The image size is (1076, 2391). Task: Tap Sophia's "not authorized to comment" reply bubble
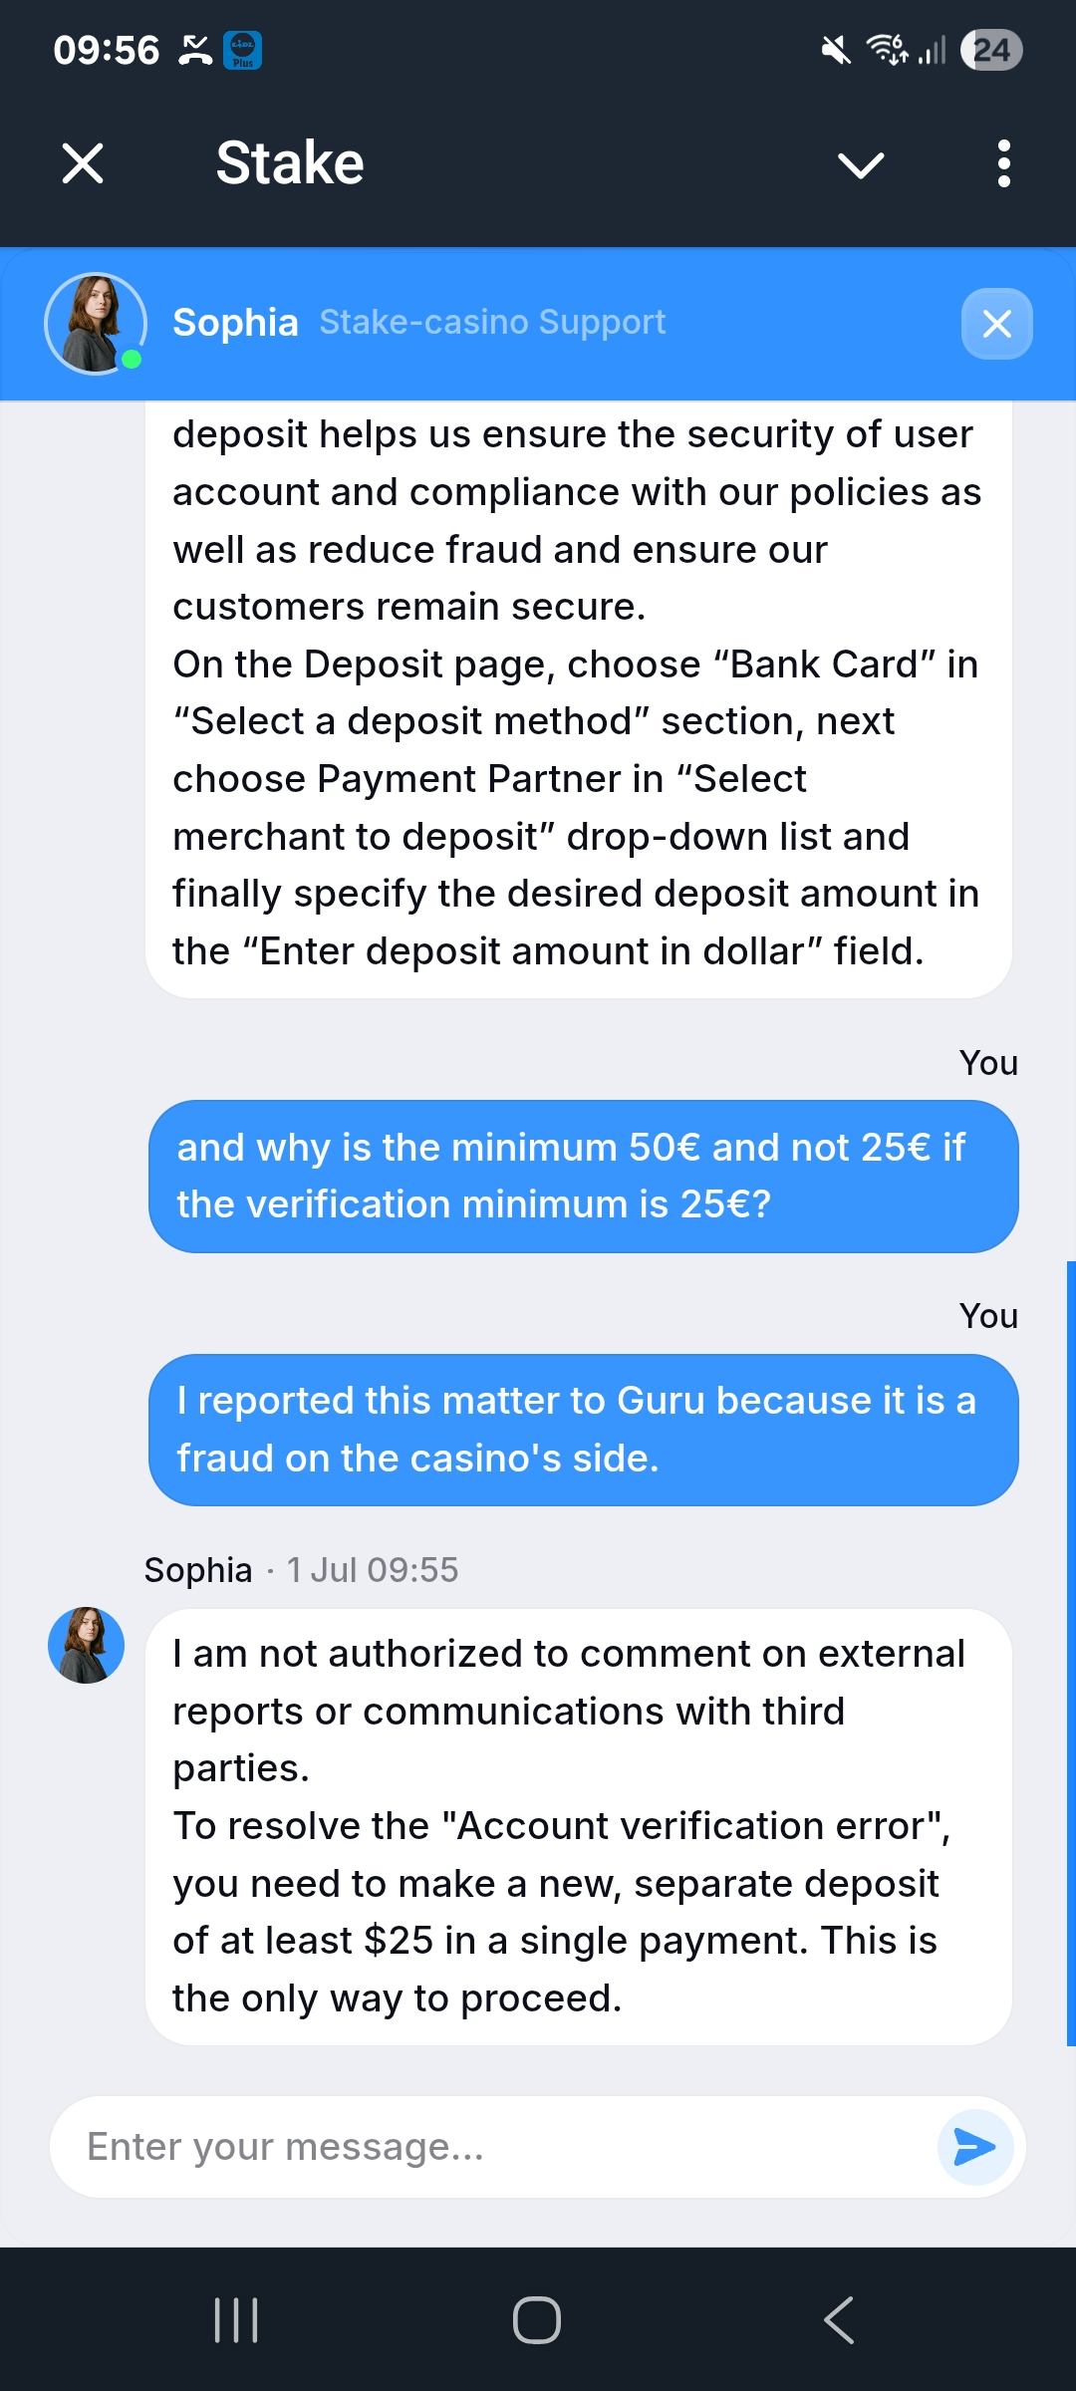click(x=579, y=1826)
